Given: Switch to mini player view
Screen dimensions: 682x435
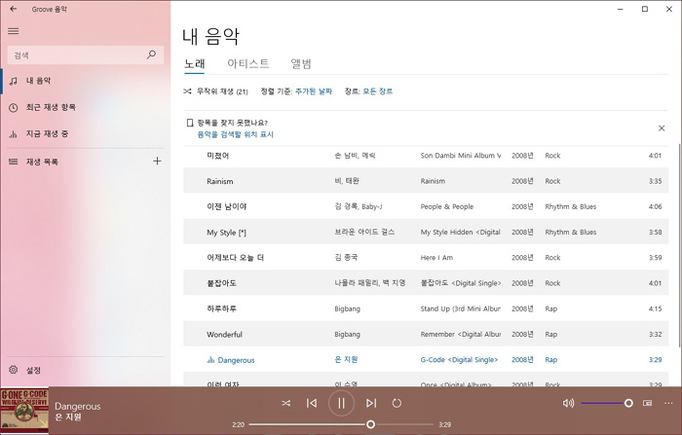Looking at the screenshot, I should (647, 403).
